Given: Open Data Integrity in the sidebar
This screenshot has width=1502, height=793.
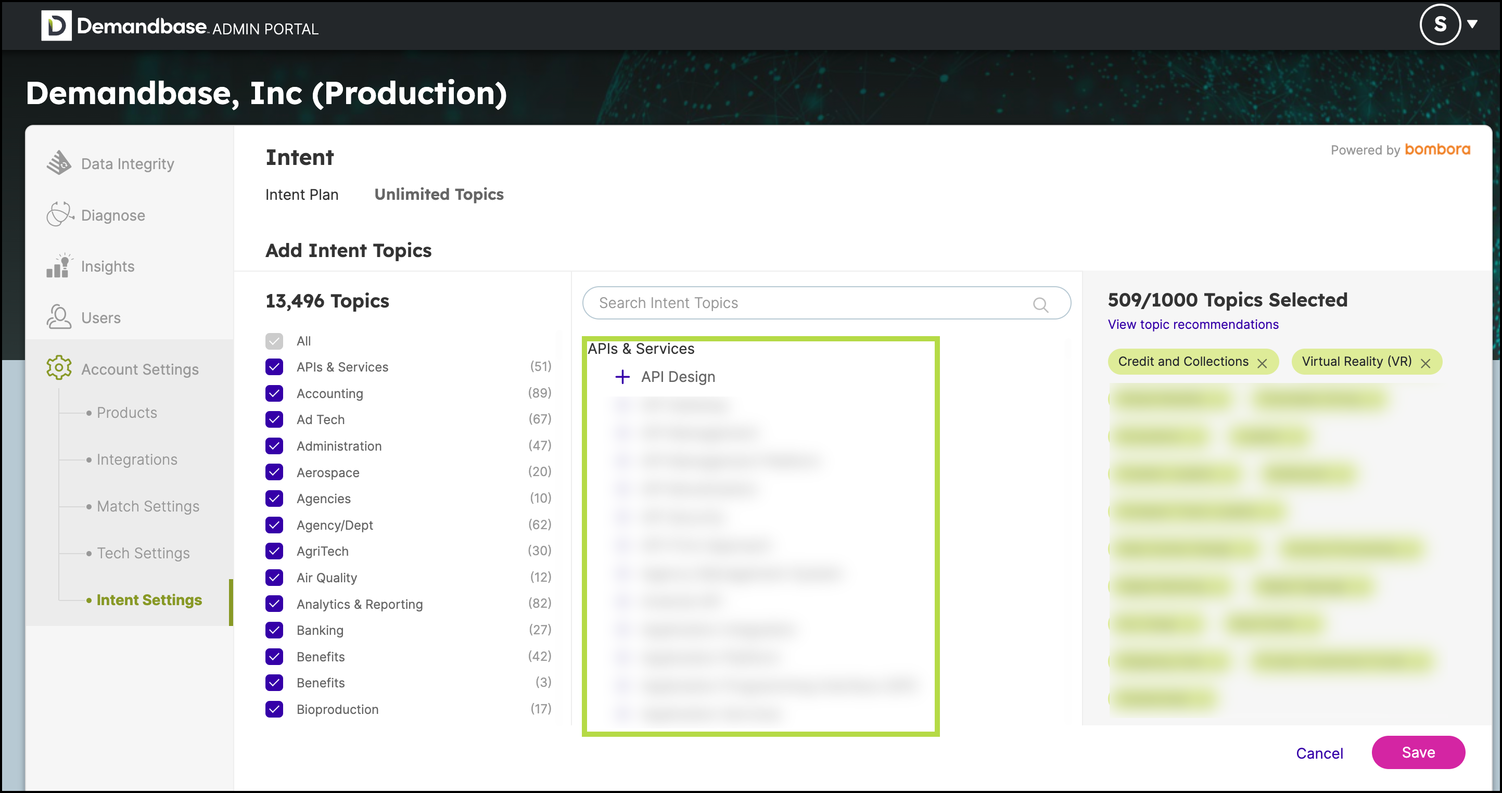Looking at the screenshot, I should [127, 164].
